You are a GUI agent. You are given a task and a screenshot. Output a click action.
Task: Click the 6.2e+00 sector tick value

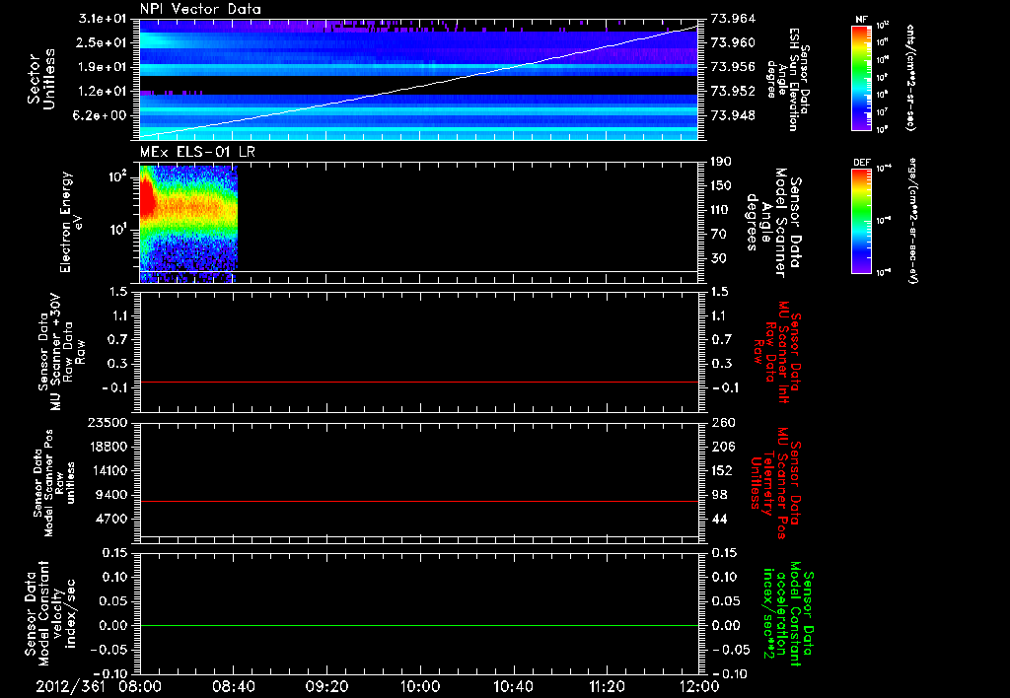coord(102,116)
